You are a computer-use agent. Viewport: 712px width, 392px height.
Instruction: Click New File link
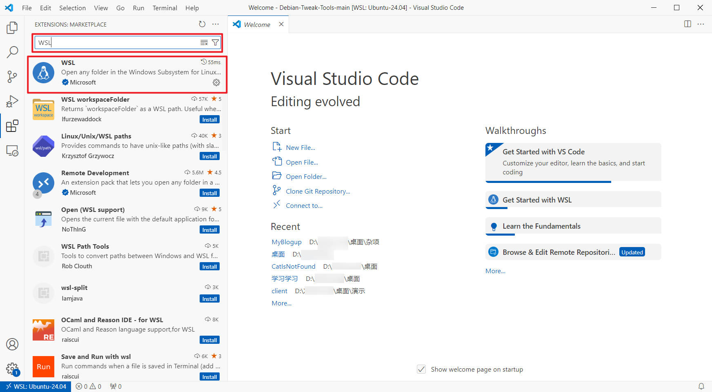coord(300,147)
